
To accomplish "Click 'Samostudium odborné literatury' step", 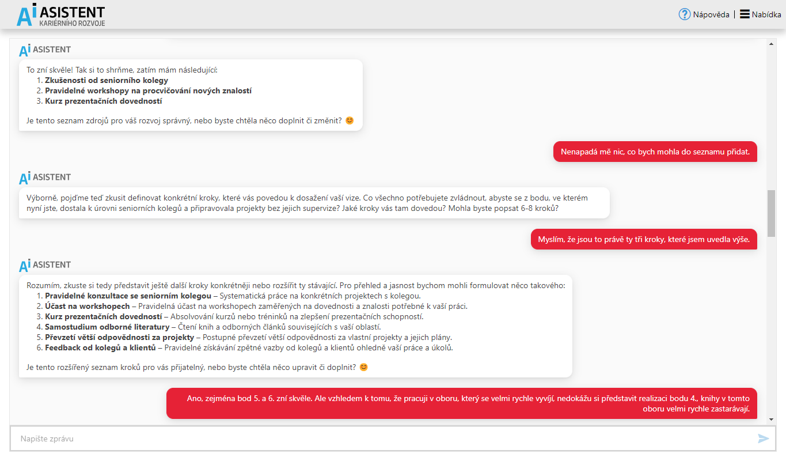I will coord(107,327).
